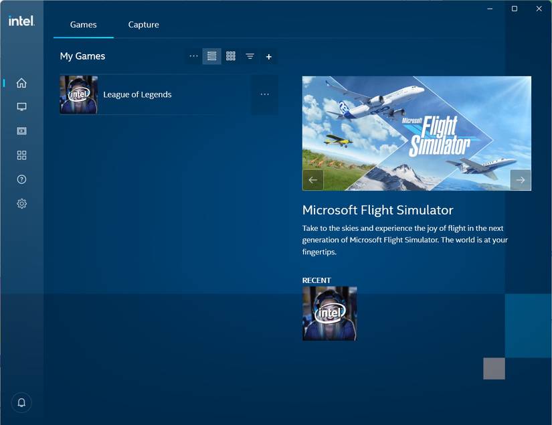552x425 pixels.
Task: Select the Display icon in the sidebar
Action: 21,106
